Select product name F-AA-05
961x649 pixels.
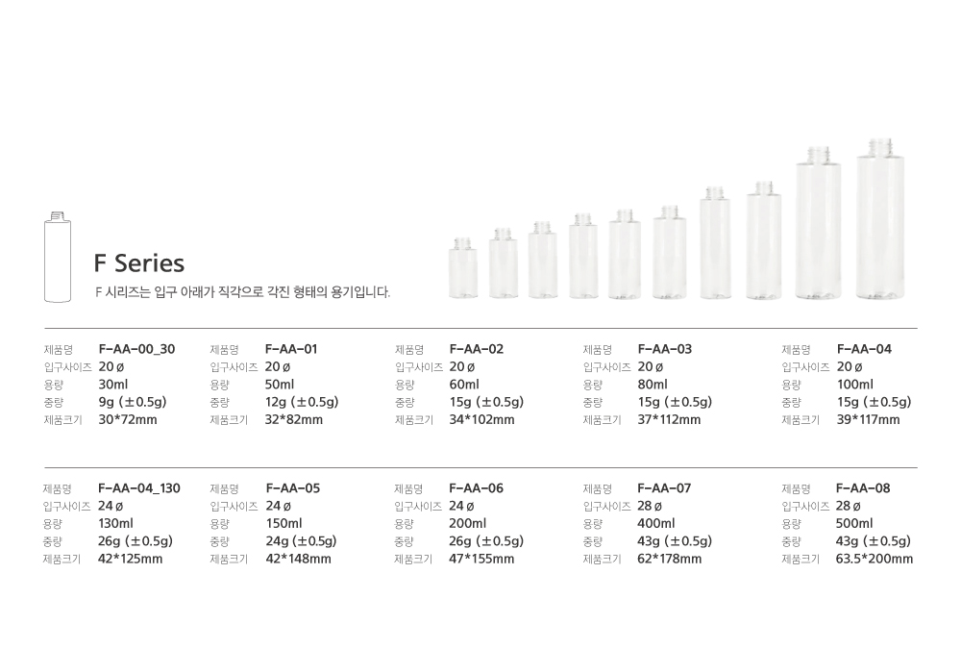293,488
